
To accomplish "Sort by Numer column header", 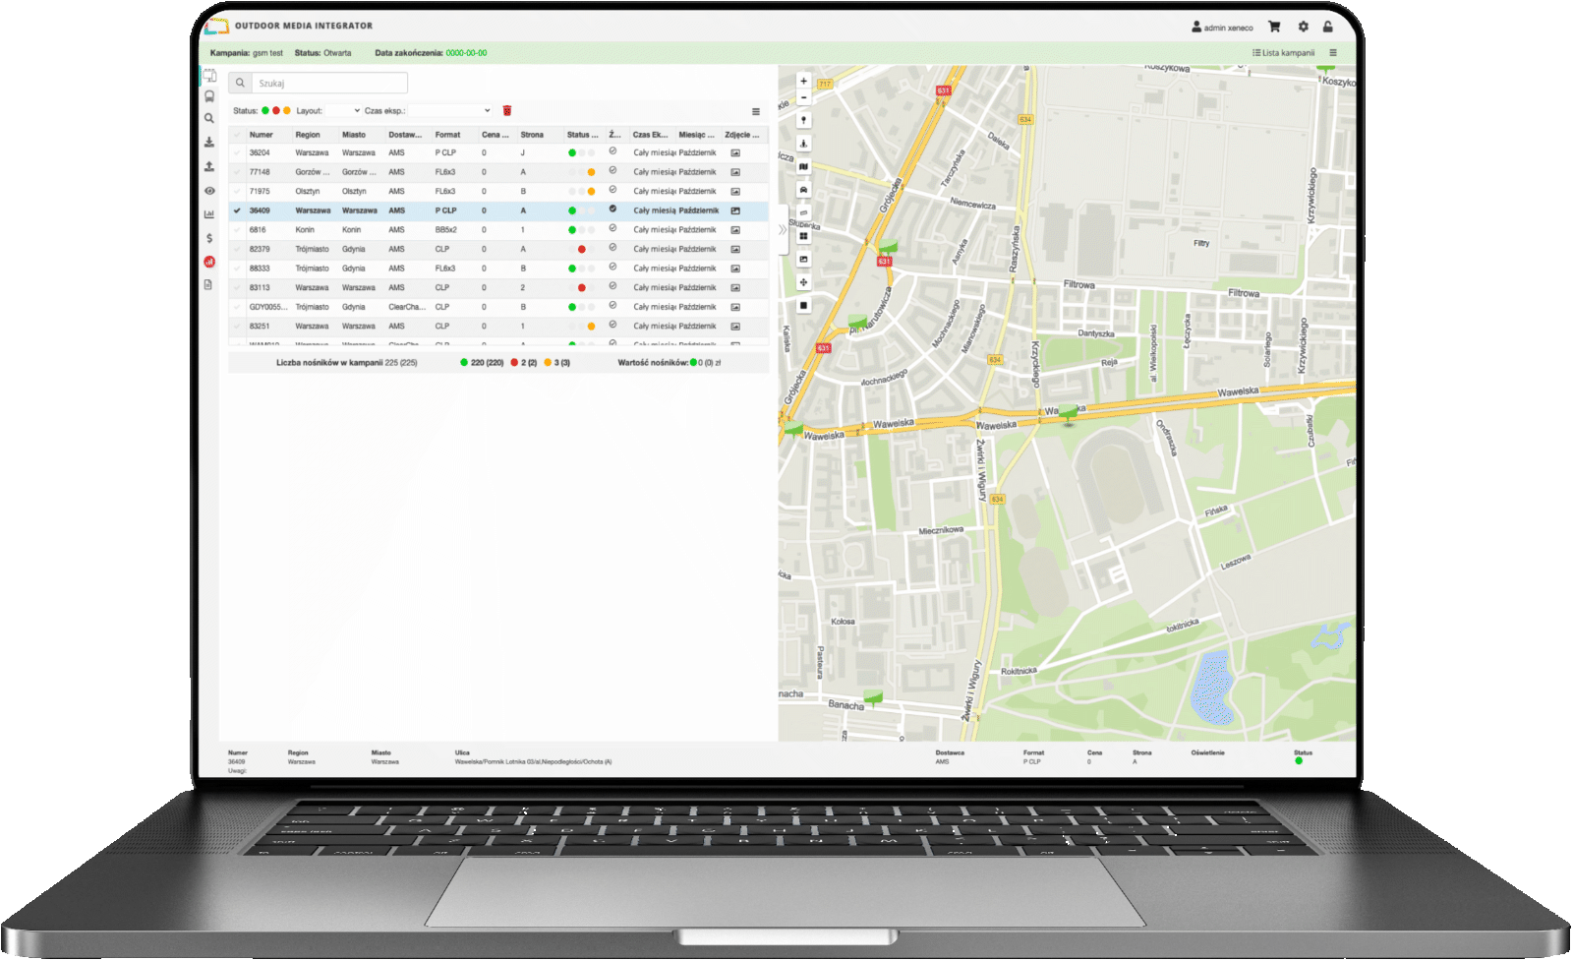I will coord(262,135).
